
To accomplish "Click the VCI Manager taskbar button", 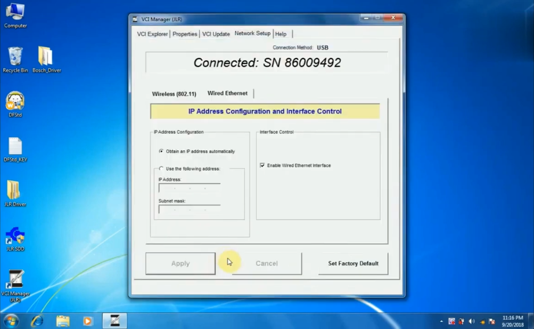I will pos(115,321).
